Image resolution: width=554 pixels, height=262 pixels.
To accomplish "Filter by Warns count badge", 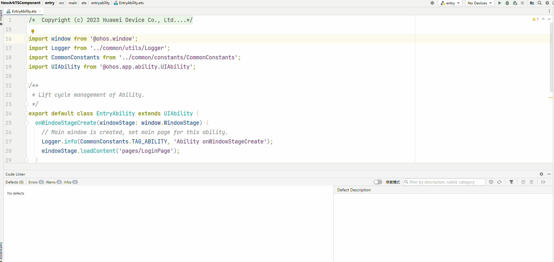I will (x=59, y=182).
